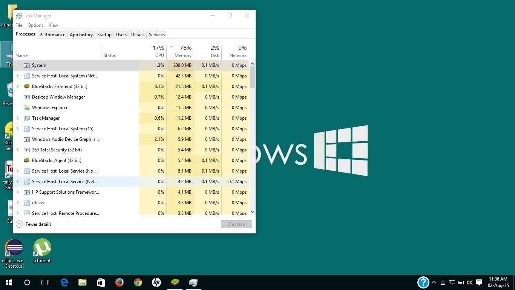Click the CPU meter tray icon
The width and height of the screenshot is (515, 290).
(x=443, y=282)
